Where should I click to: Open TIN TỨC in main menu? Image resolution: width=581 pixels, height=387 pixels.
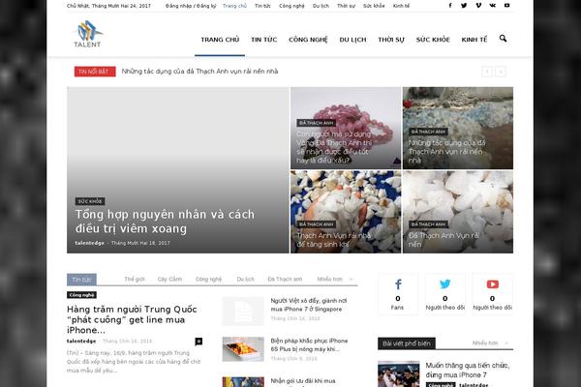(x=263, y=40)
